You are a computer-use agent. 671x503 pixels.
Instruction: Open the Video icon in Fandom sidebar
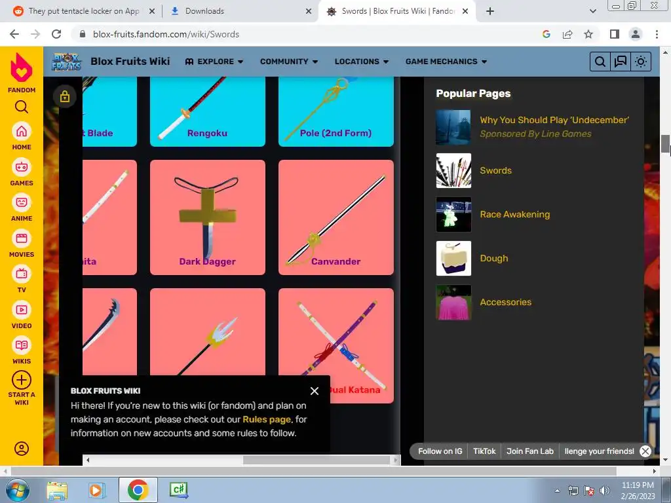tap(22, 310)
